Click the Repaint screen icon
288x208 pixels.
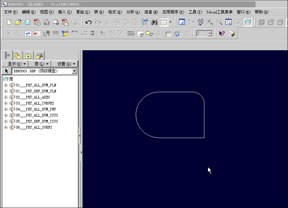(x=182, y=22)
